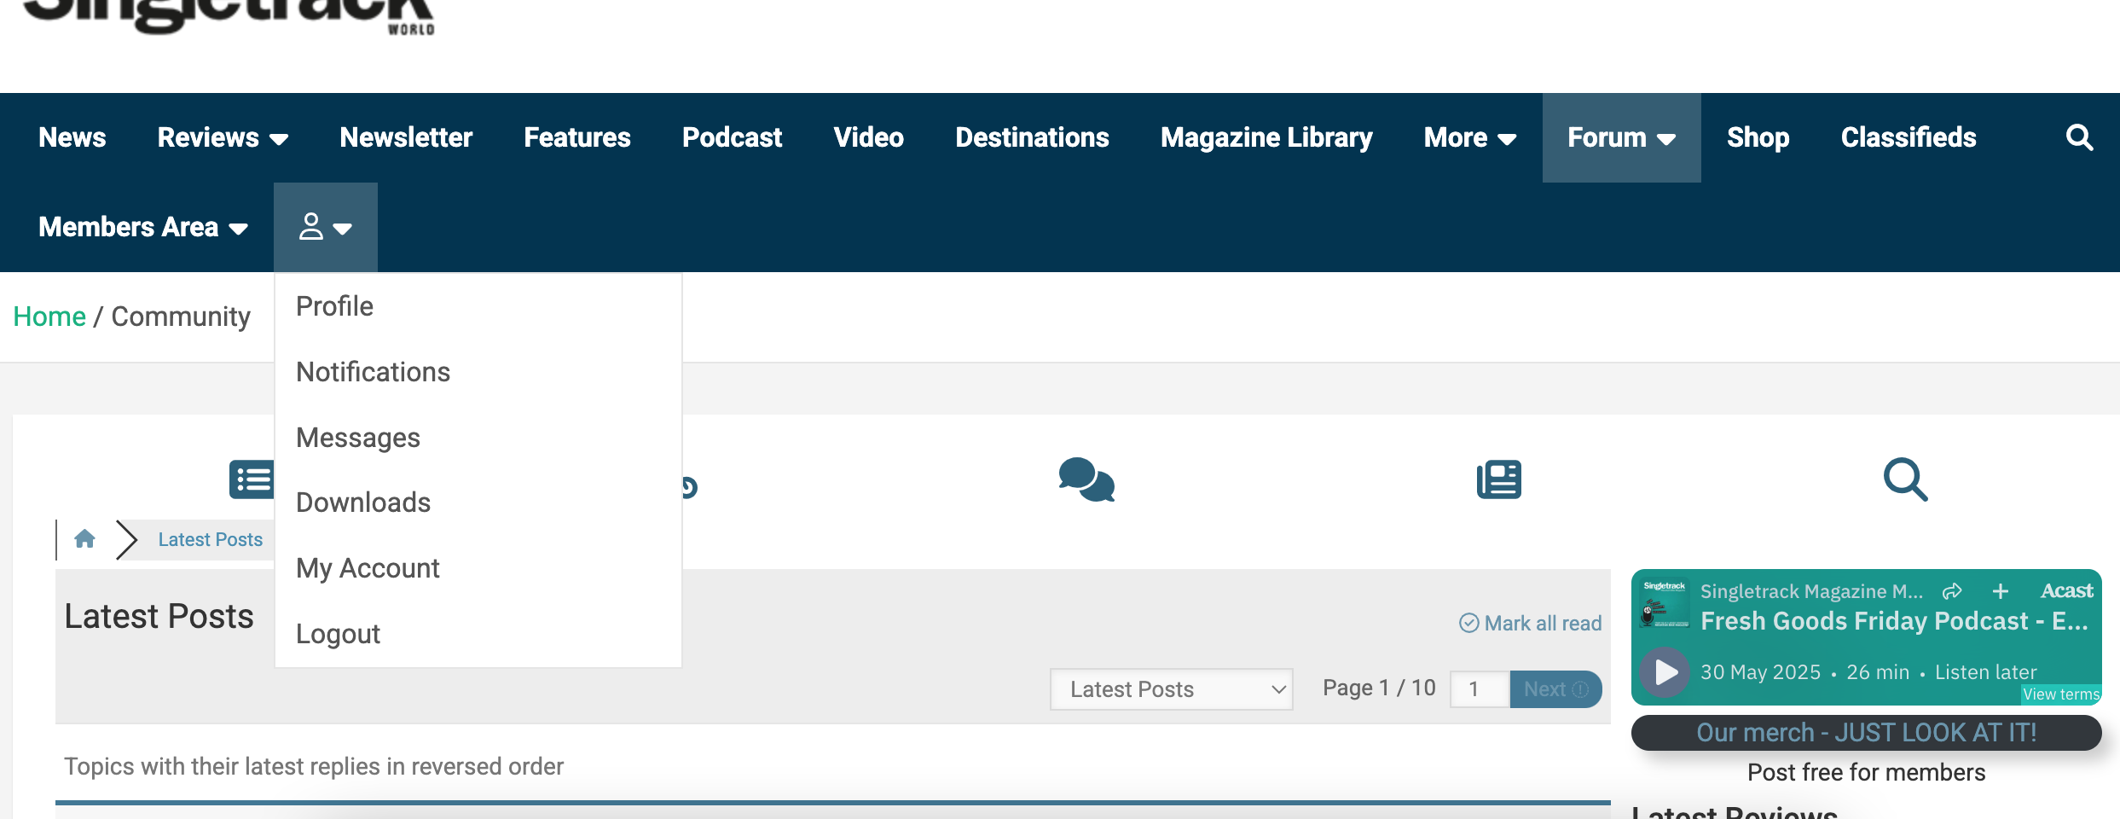Click the search magnifier in navigation bar
This screenshot has height=819, width=2120.
click(x=2079, y=137)
